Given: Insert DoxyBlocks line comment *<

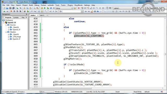Looking at the screenshot, I should [35, 11].
